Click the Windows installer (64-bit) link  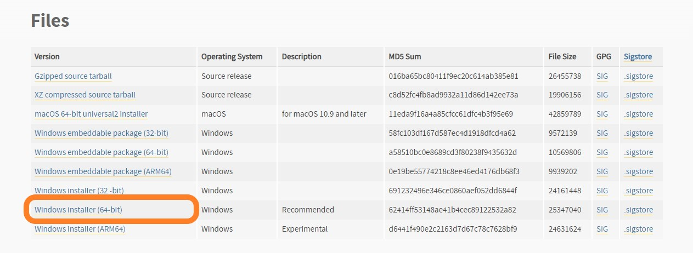(78, 210)
